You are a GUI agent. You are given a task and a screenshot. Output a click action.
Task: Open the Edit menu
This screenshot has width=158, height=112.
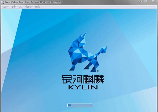pyautogui.click(x=14, y=7)
